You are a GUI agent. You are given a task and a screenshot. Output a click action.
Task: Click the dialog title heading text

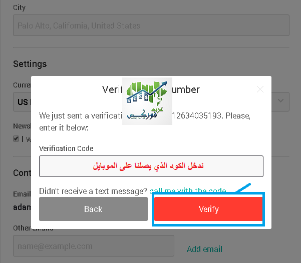click(151, 89)
